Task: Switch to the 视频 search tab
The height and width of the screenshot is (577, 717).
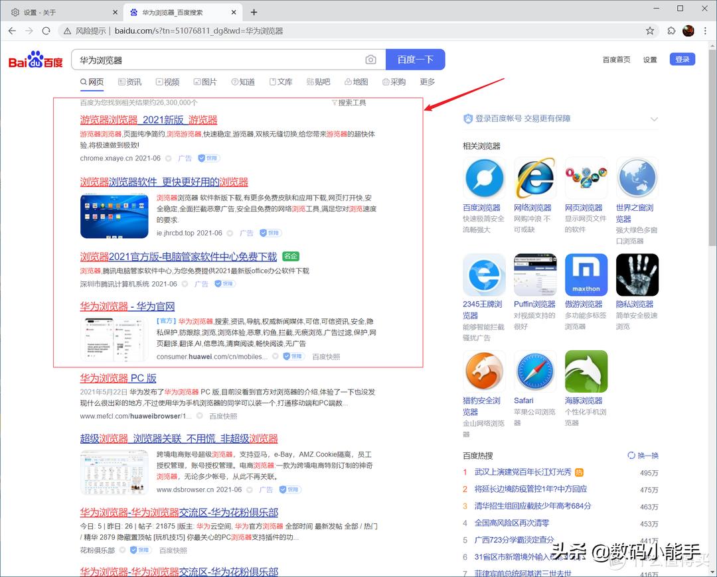Action: (168, 82)
